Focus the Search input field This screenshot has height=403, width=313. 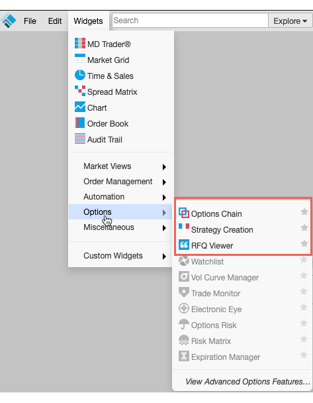tap(190, 21)
